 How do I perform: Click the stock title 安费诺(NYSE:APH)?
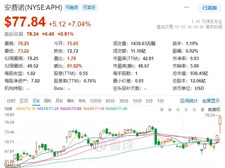(33, 7)
